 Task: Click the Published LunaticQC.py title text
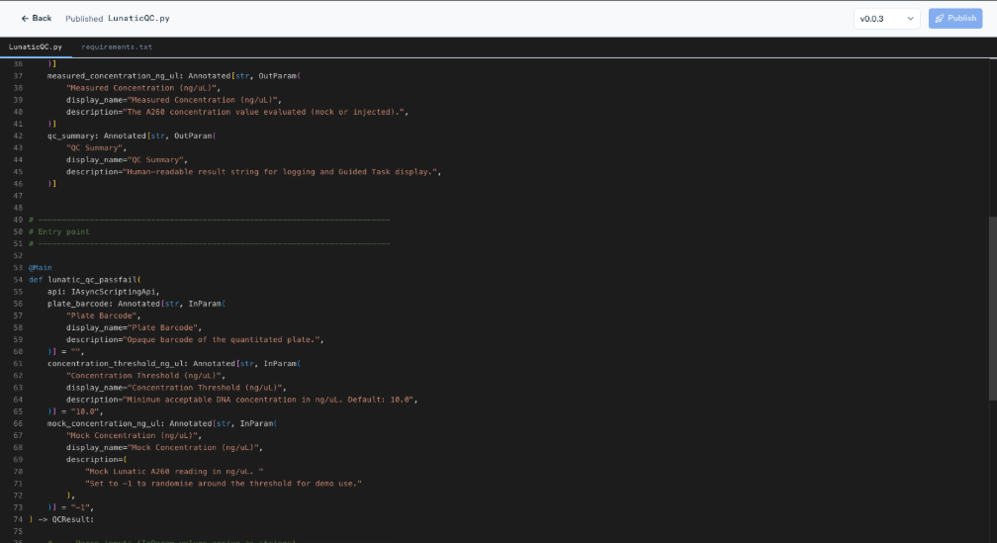(x=118, y=19)
